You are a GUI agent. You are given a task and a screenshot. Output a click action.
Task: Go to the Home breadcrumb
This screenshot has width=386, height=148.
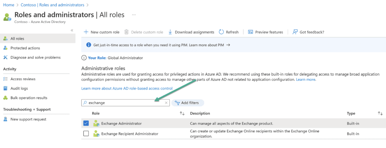8,5
